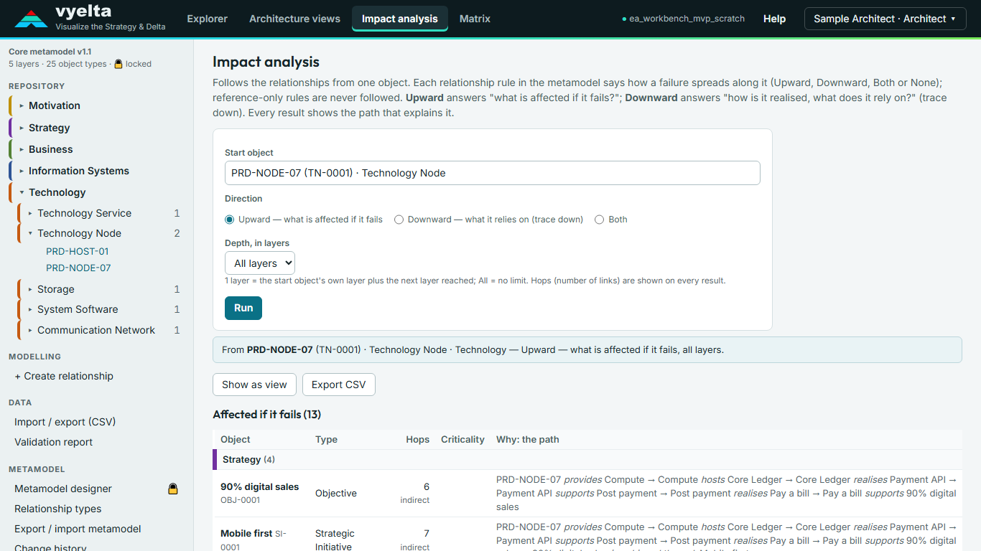Expand the System Software type
Viewport: 981px width, 551px height.
30,309
